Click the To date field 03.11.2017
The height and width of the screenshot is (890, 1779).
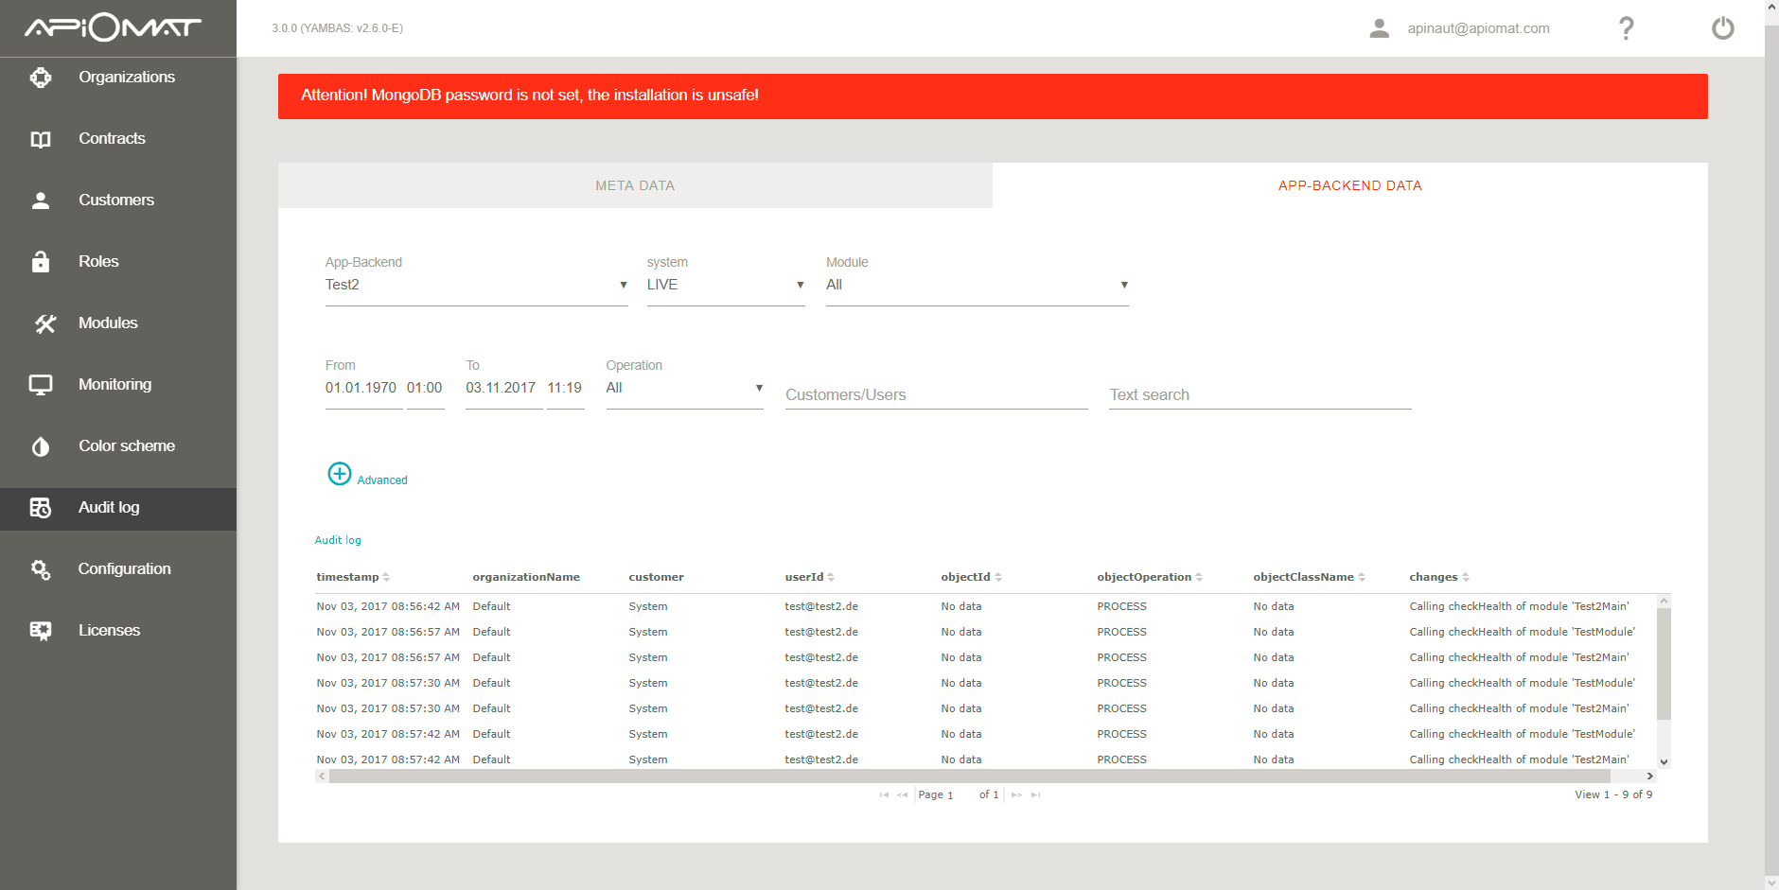pos(503,389)
